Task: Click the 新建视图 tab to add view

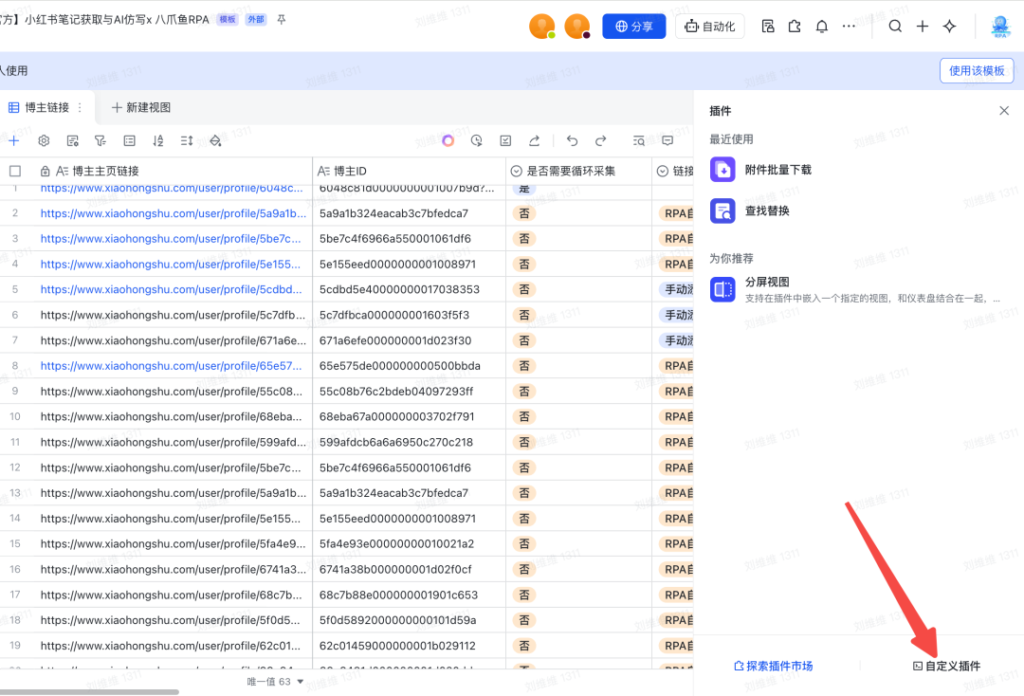Action: click(141, 107)
